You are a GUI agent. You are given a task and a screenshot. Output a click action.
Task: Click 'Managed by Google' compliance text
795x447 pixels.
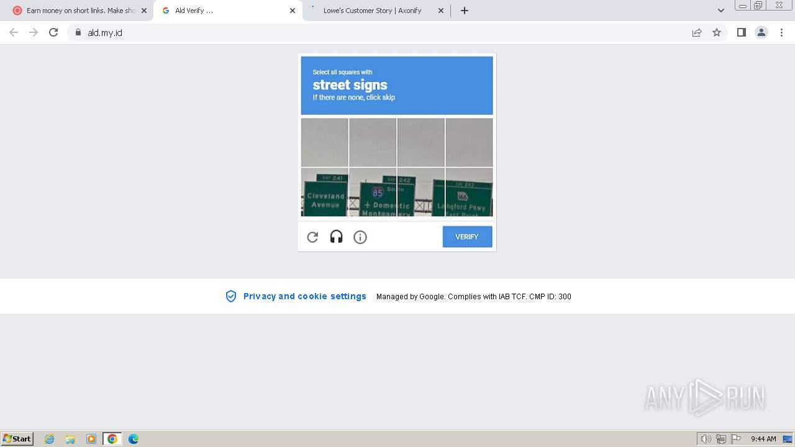474,297
